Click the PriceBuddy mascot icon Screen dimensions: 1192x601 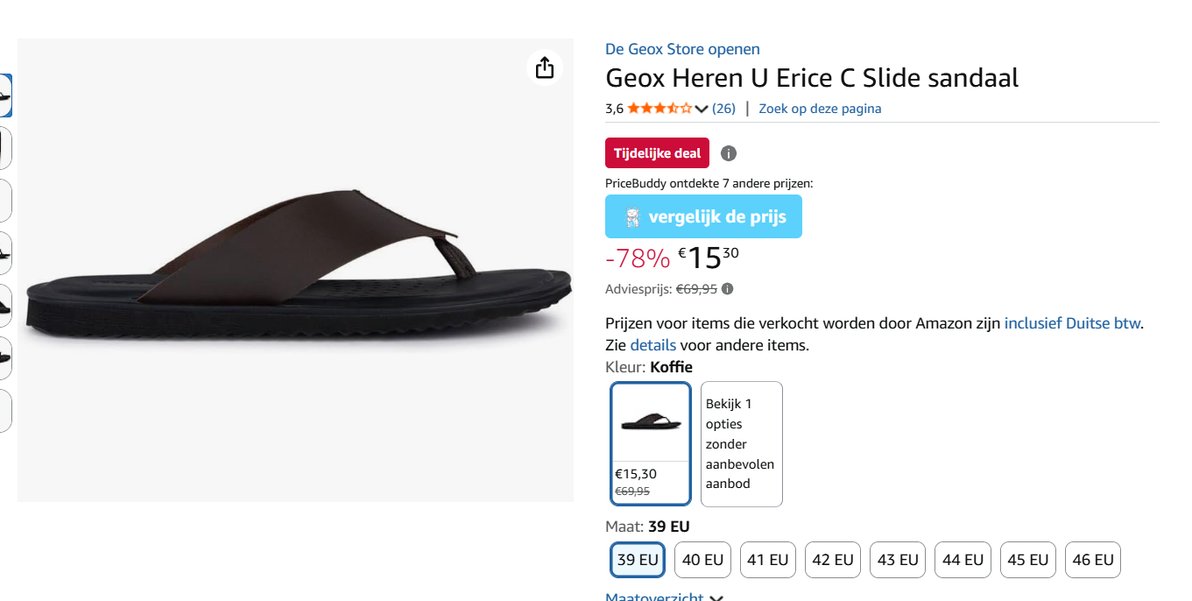(631, 216)
